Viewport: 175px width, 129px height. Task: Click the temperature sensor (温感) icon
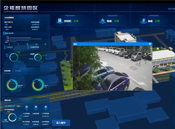pyautogui.click(x=143, y=21)
